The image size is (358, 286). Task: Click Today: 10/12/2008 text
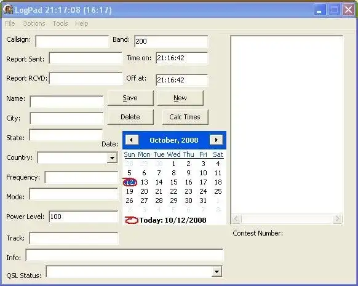173,220
